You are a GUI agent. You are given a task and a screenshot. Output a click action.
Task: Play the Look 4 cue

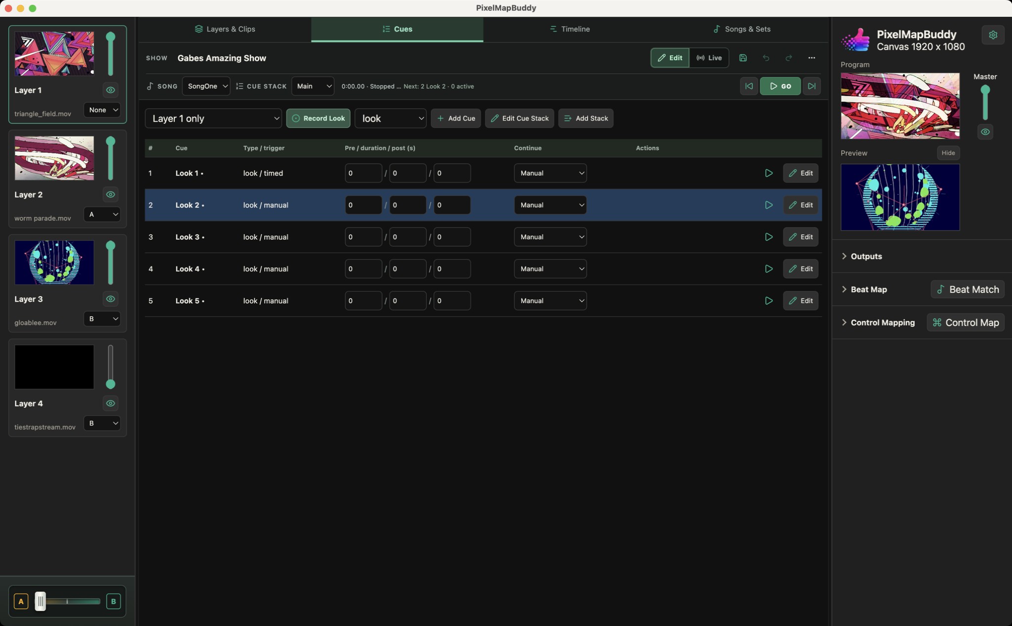pos(768,269)
